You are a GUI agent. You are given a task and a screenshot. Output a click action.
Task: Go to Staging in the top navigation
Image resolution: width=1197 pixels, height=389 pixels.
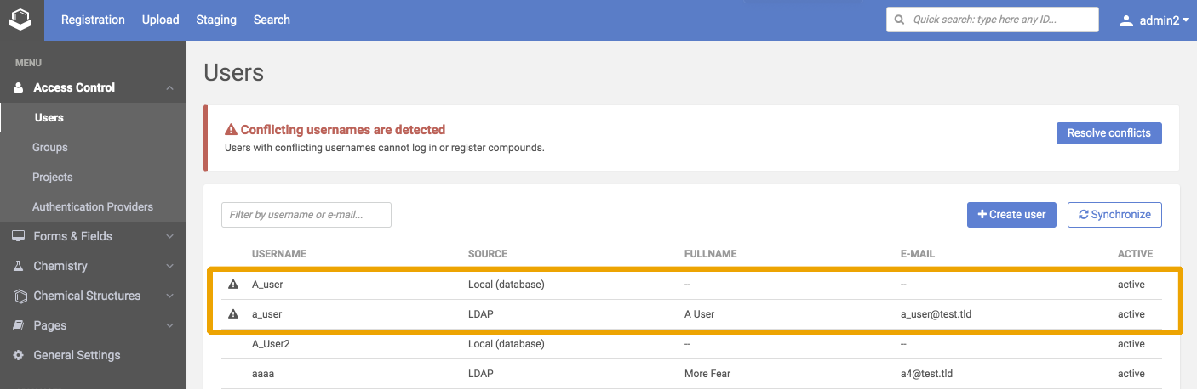click(x=216, y=20)
